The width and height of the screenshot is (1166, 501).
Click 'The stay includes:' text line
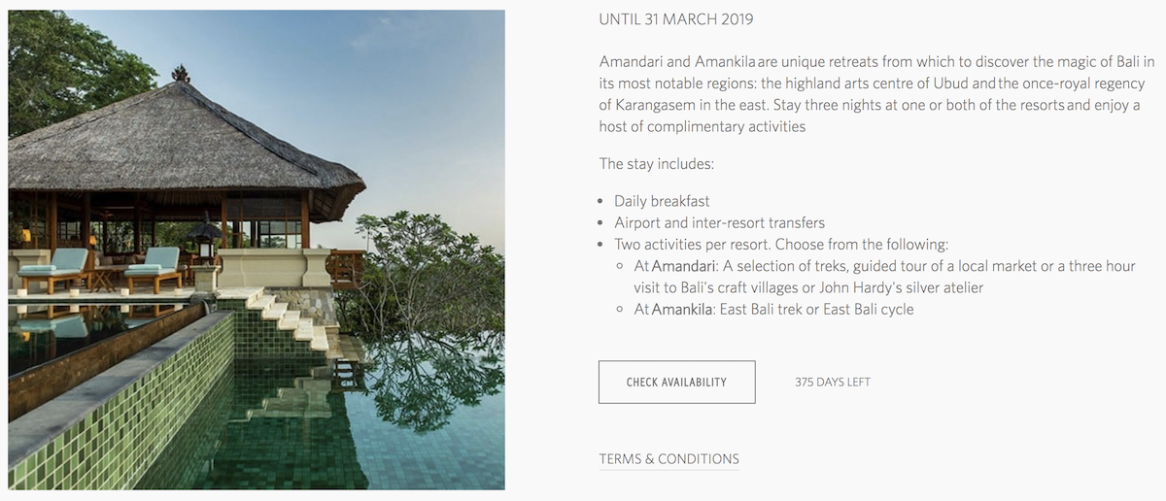[x=657, y=164]
